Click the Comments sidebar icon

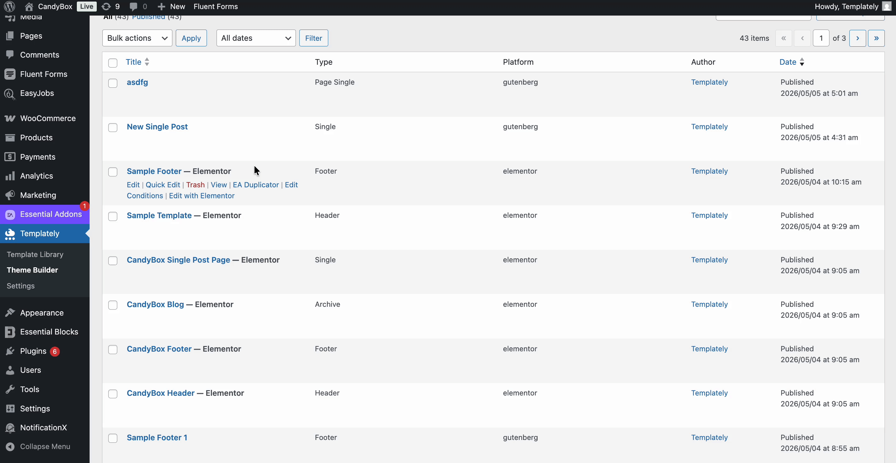(10, 55)
